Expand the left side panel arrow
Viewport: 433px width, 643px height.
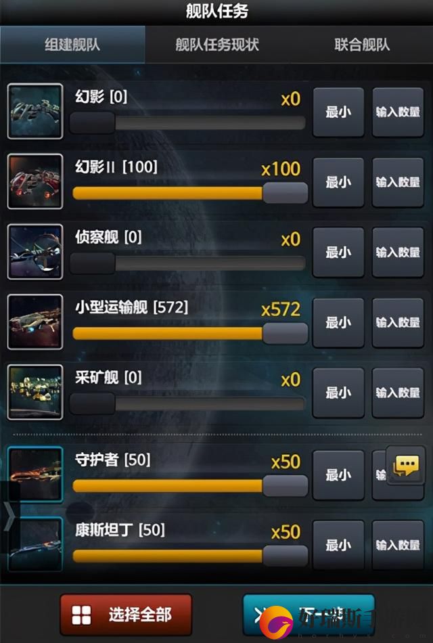coord(9,516)
